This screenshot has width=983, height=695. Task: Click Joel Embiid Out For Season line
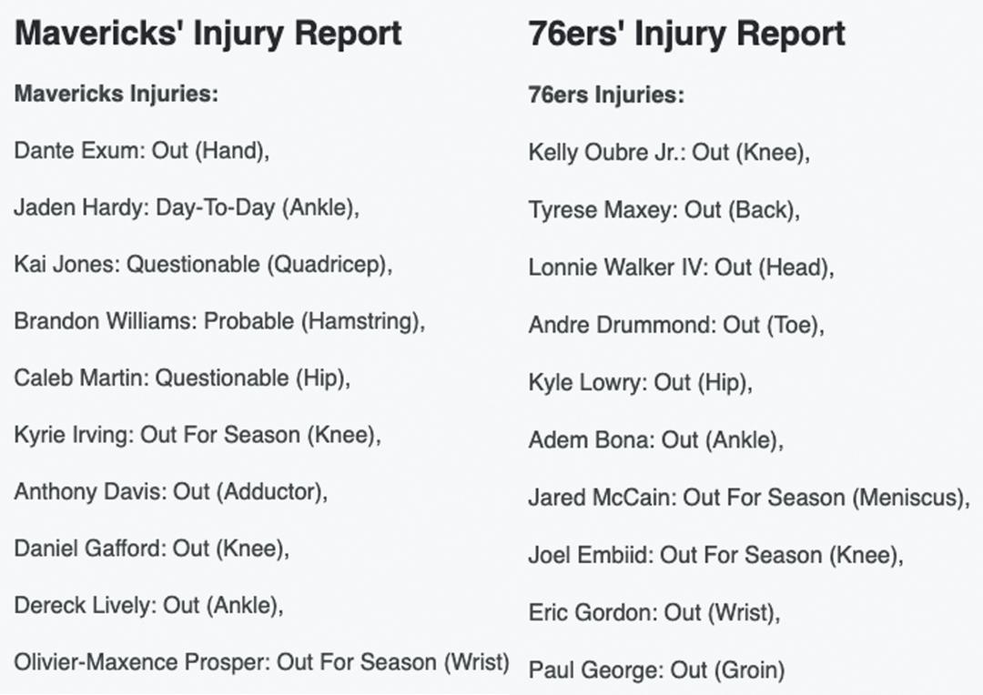(716, 556)
